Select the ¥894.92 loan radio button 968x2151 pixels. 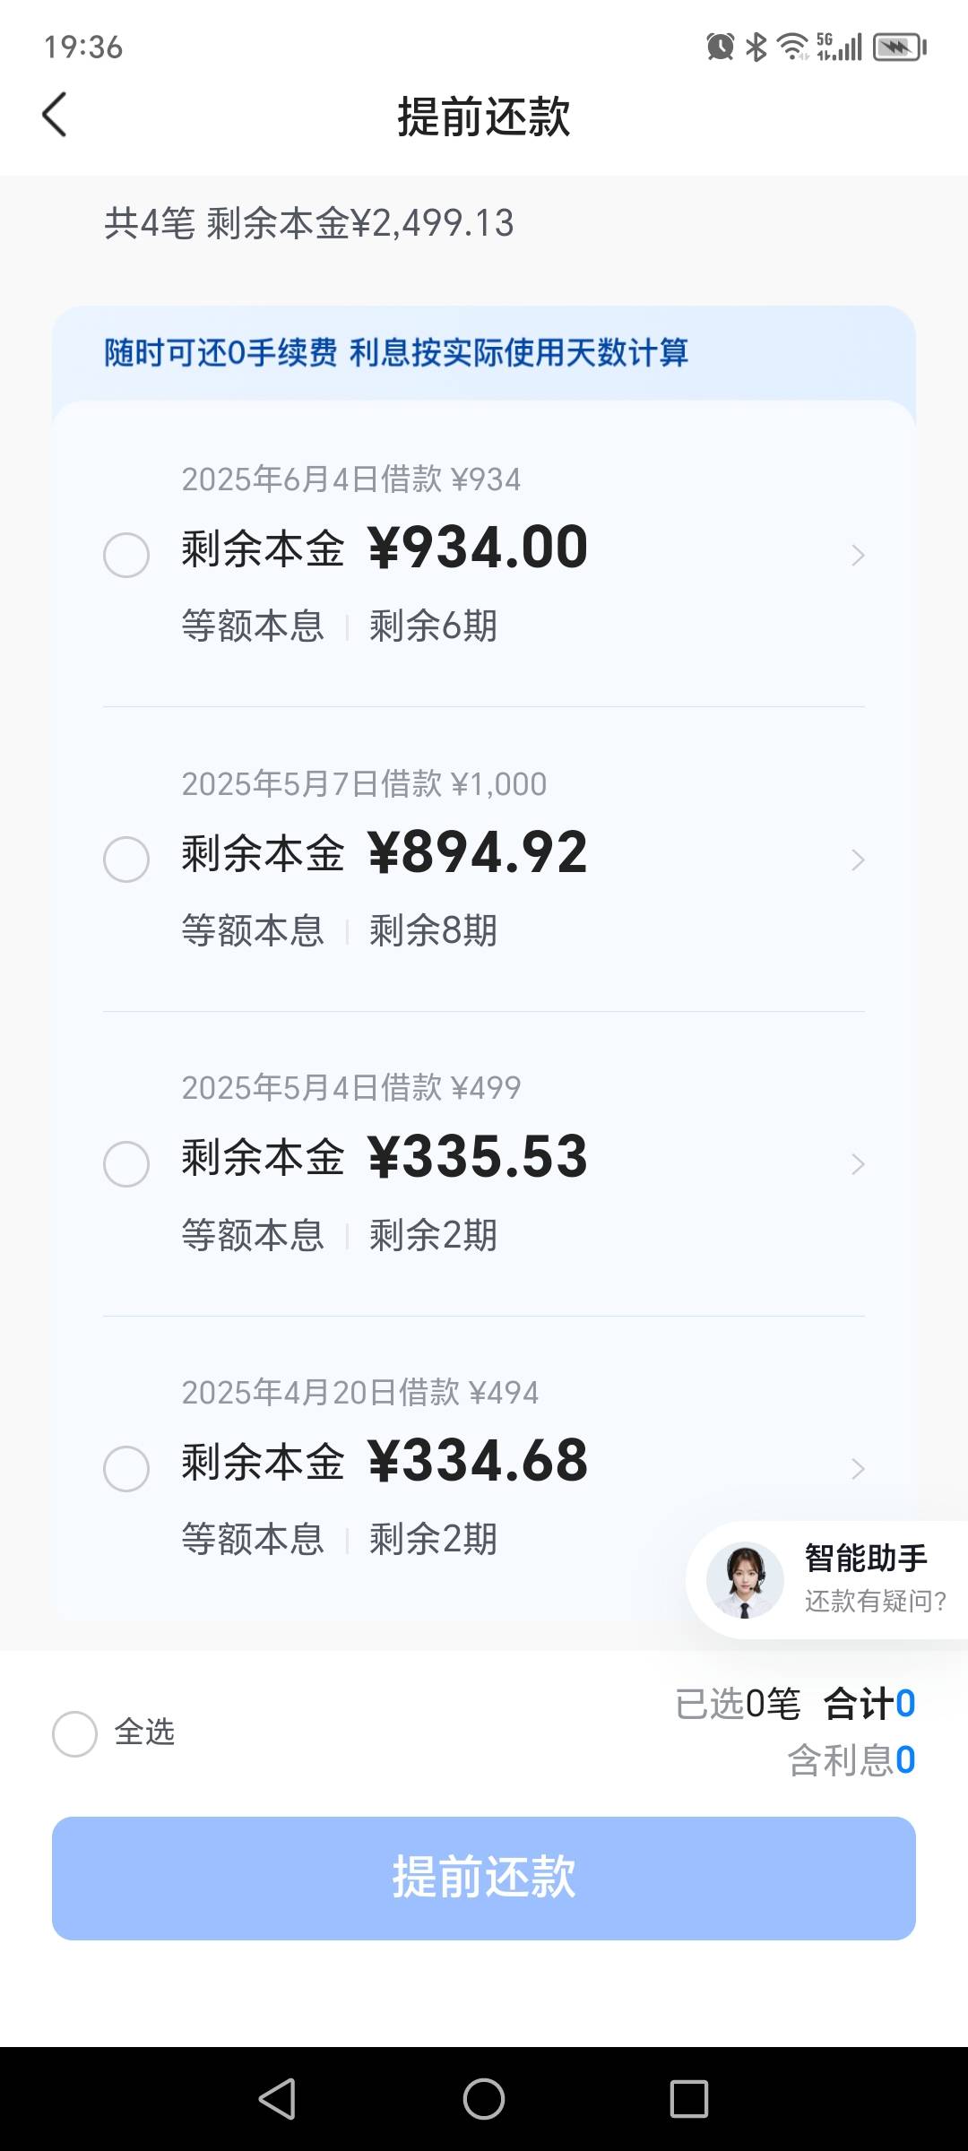(x=126, y=860)
